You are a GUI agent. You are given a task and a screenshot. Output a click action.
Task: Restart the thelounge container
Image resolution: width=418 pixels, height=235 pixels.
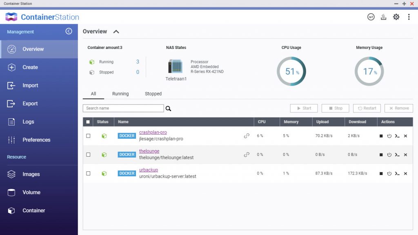click(389, 155)
